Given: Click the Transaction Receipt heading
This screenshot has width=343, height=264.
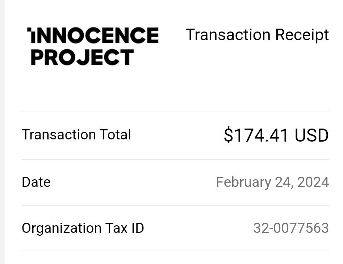Looking at the screenshot, I should click(257, 35).
